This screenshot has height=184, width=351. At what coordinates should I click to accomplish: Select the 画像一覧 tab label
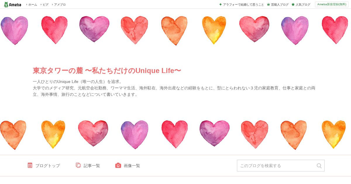132,166
